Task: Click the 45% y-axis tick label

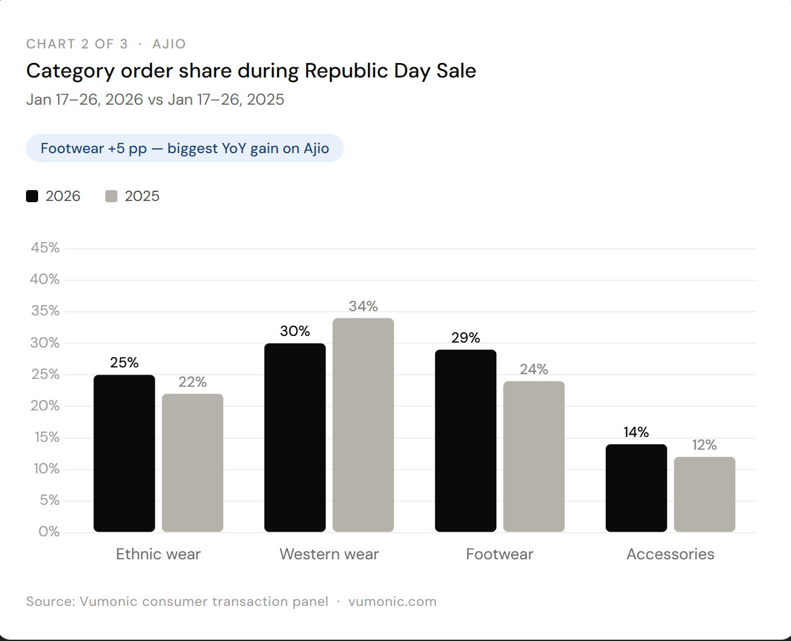Action: click(x=45, y=248)
